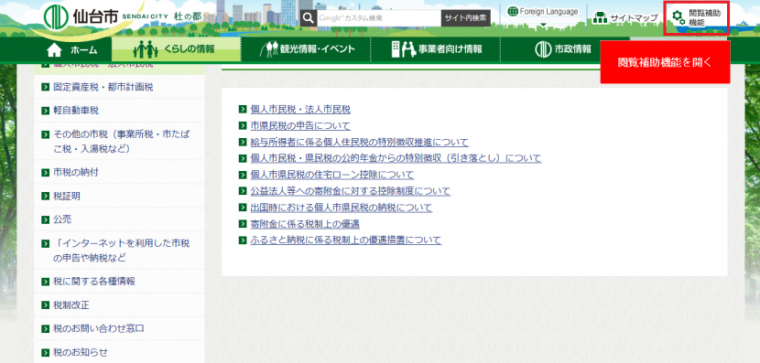The width and height of the screenshot is (760, 363).
Task: Open 税に関する各種情報 sidebar item
Action: (119, 282)
